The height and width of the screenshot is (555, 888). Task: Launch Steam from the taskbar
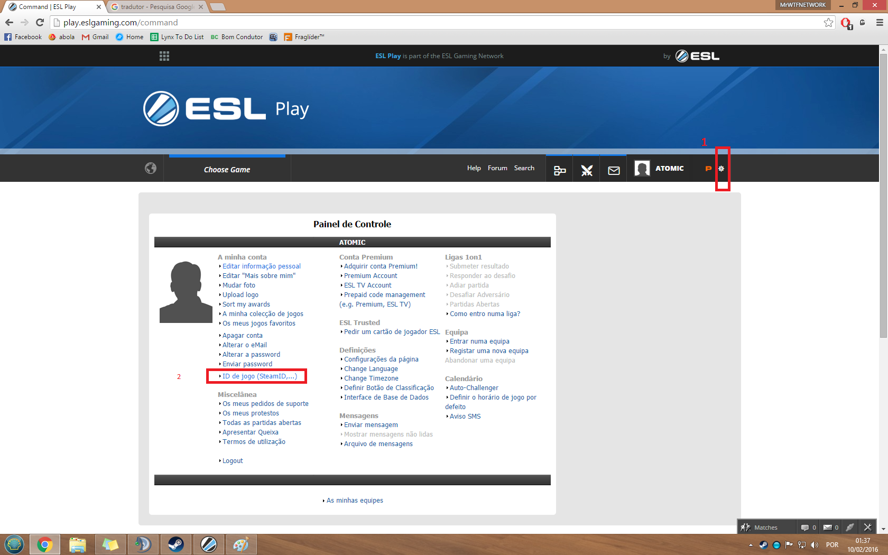(x=176, y=544)
